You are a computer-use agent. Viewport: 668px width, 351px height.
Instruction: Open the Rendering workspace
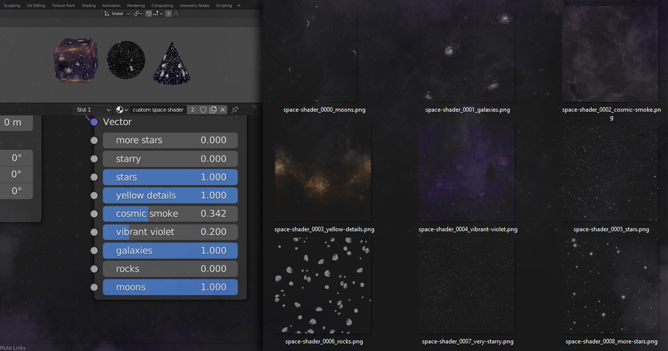coord(136,5)
